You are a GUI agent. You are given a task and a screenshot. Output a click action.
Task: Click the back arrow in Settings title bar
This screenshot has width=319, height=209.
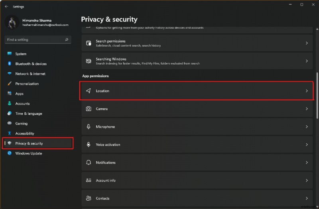6,6
